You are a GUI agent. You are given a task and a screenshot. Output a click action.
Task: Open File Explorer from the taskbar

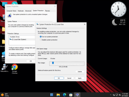pyautogui.click(x=58, y=95)
